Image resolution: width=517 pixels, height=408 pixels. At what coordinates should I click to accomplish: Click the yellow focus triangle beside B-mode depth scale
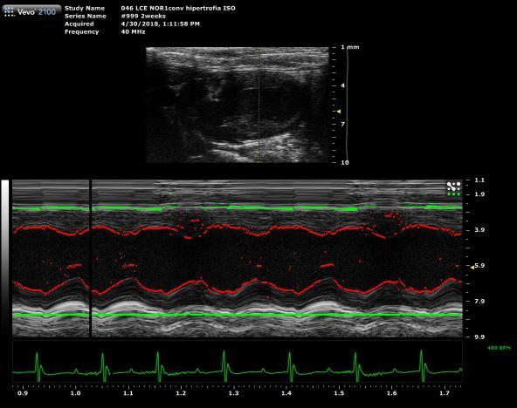pos(339,112)
